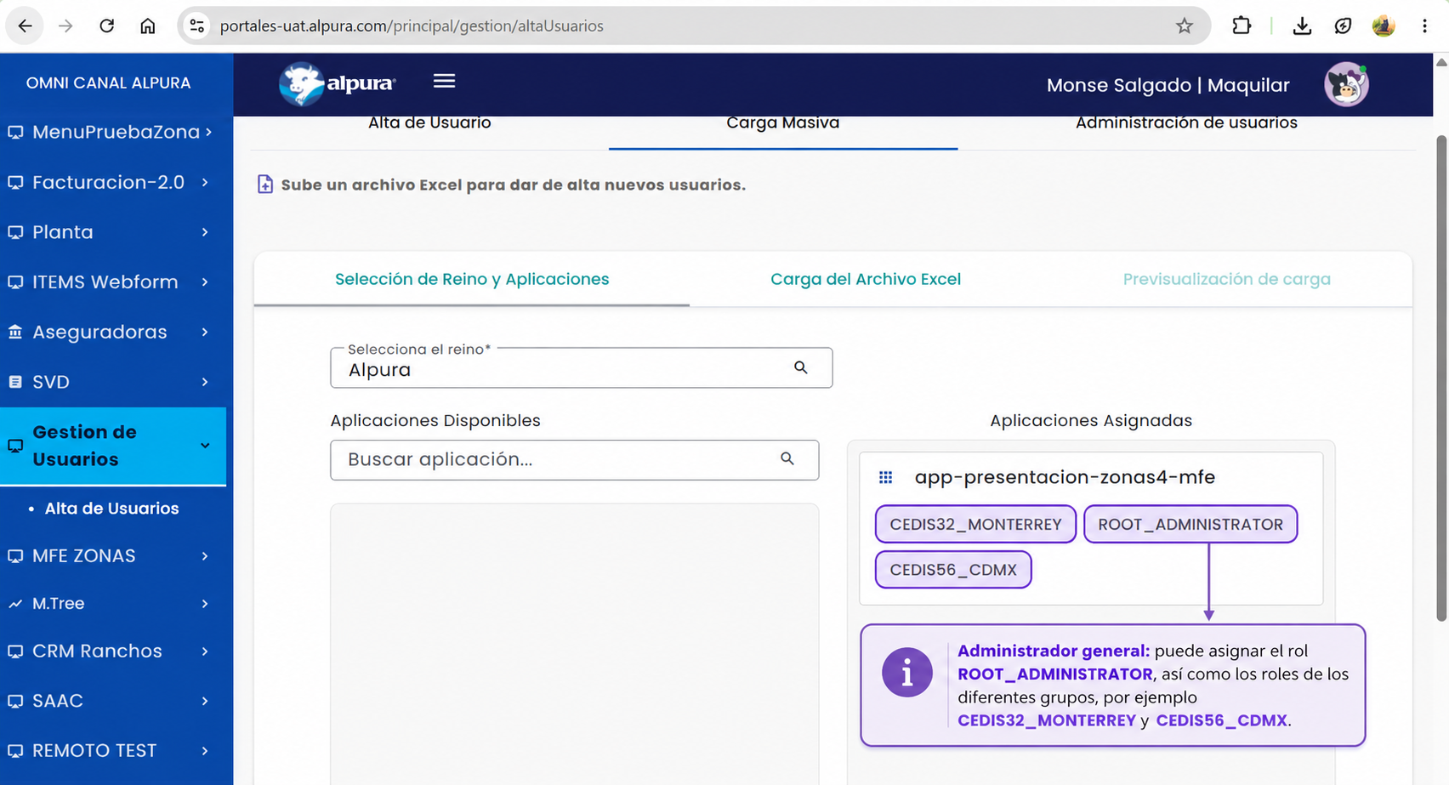Click the Monse Salgado | Maquilar username
This screenshot has width=1449, height=785.
[x=1168, y=85]
